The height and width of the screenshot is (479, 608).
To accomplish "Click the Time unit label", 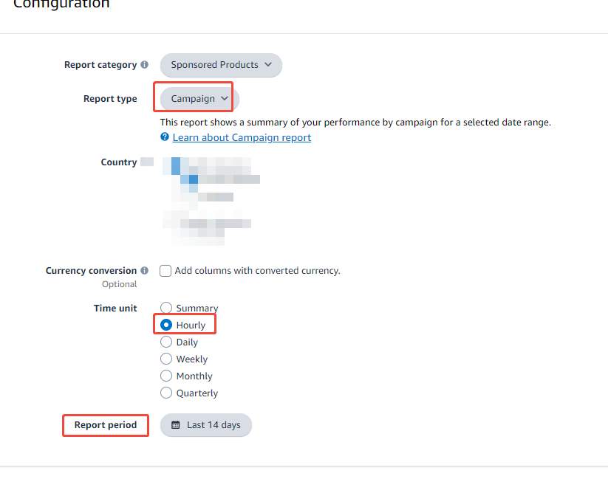I will coord(115,308).
